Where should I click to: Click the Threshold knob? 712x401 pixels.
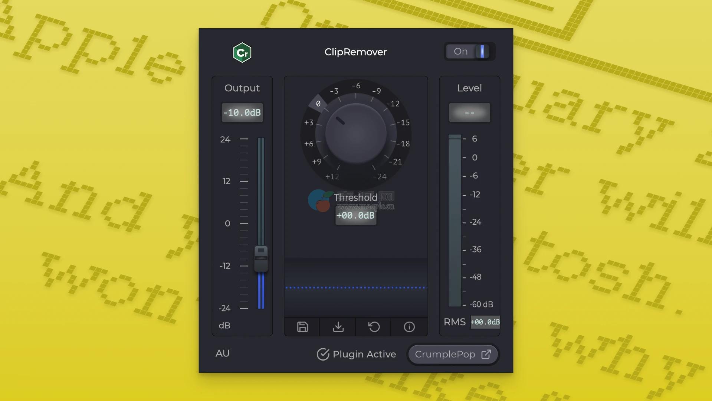point(355,133)
